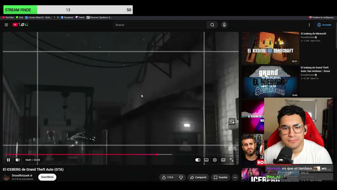Click the 16:01 / 24:28 time display
337x190 pixels.
coord(33,160)
